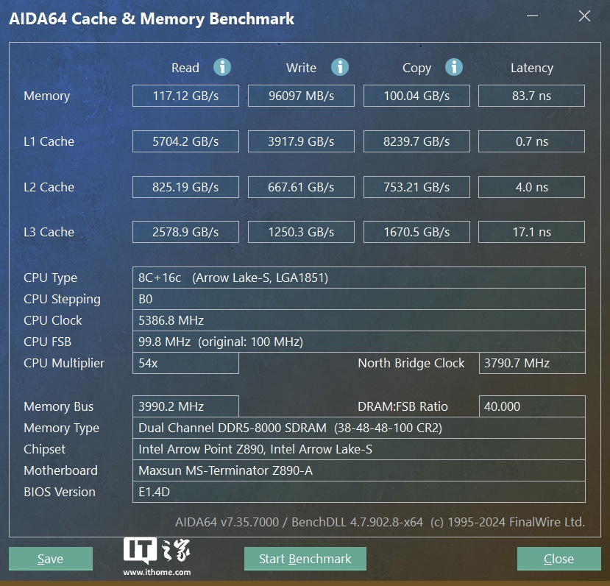Select the L3 Cache Latency value

(531, 232)
